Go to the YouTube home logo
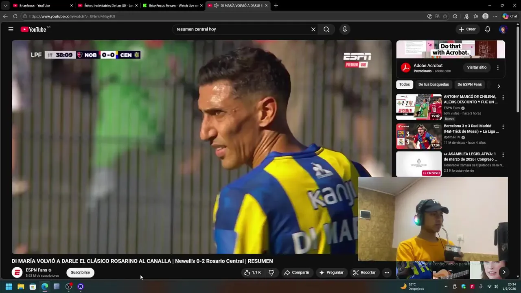The height and width of the screenshot is (293, 521). pyautogui.click(x=33, y=29)
